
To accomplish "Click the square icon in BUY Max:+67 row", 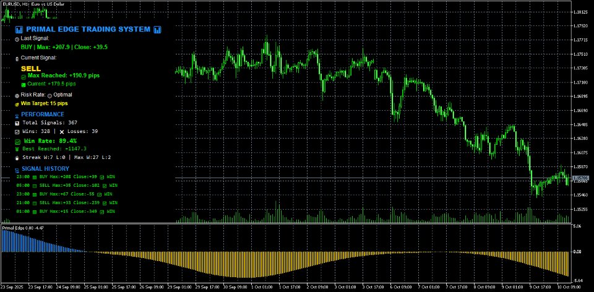I will point(35,195).
